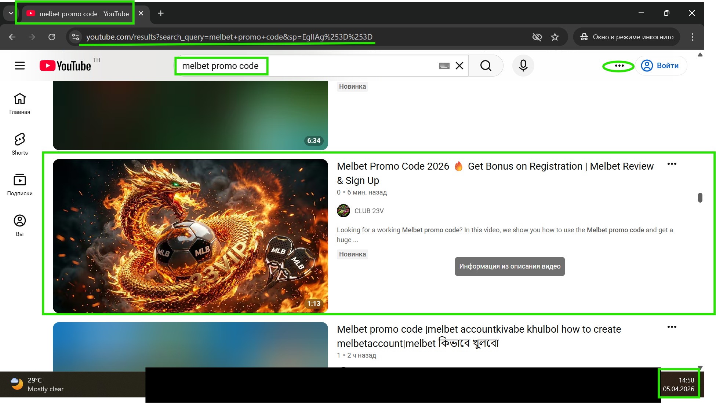
Task: Click the search magnifier button
Action: pos(486,66)
